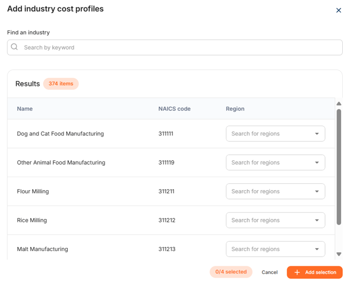The height and width of the screenshot is (285, 349).
Task: Open region selector for Flour Milling
Action: point(275,191)
